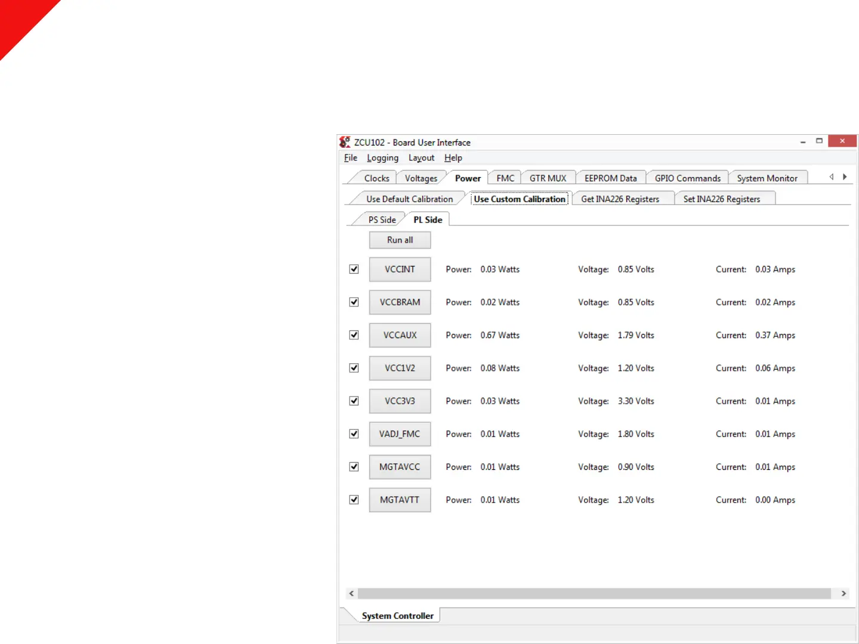Close the ZCU102 window
859x644 pixels.
click(x=842, y=141)
